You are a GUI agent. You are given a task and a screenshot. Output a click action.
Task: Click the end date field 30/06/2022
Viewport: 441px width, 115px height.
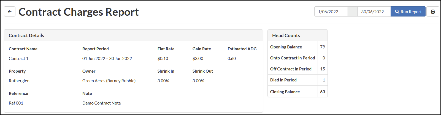pos(374,12)
